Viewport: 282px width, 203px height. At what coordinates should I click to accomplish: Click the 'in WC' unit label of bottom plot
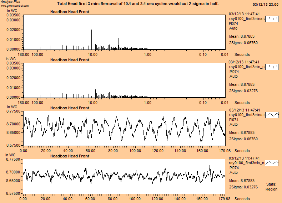[x=10, y=155]
